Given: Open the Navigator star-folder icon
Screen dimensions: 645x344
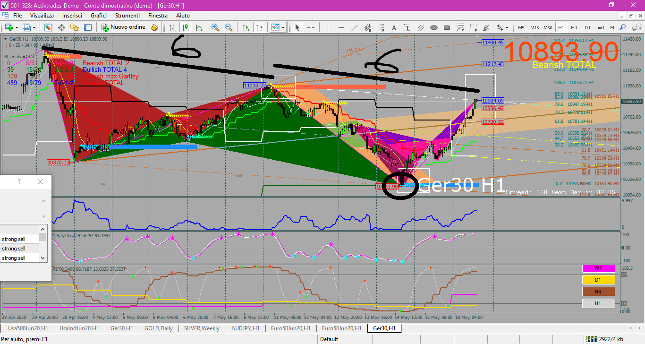Looking at the screenshot, I should 75,27.
